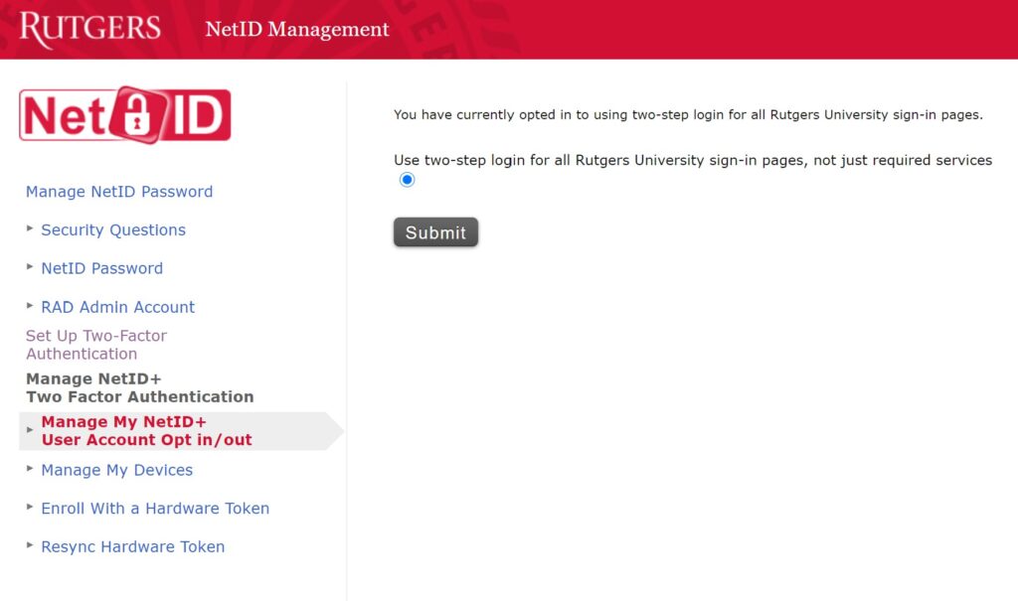Click the NetID padlock logo

point(125,115)
